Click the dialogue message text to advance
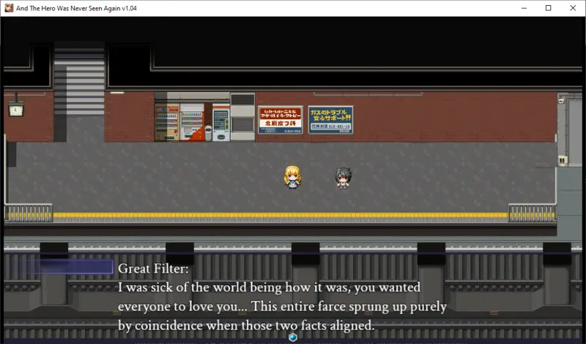 point(278,306)
